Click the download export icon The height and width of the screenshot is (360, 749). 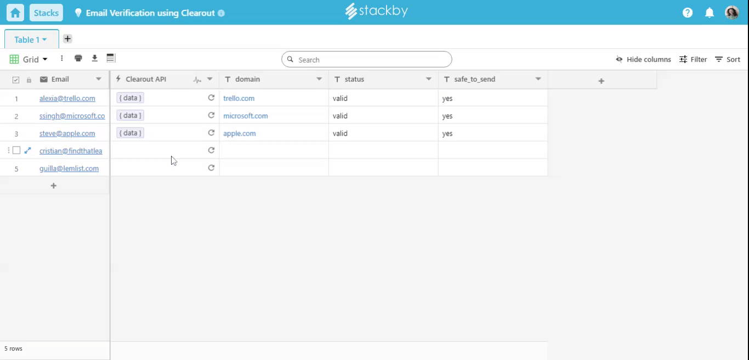click(x=94, y=58)
